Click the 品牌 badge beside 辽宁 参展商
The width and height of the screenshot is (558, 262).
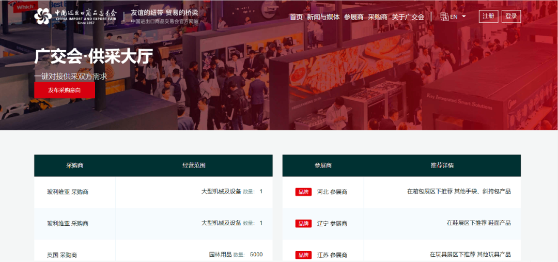click(x=303, y=224)
